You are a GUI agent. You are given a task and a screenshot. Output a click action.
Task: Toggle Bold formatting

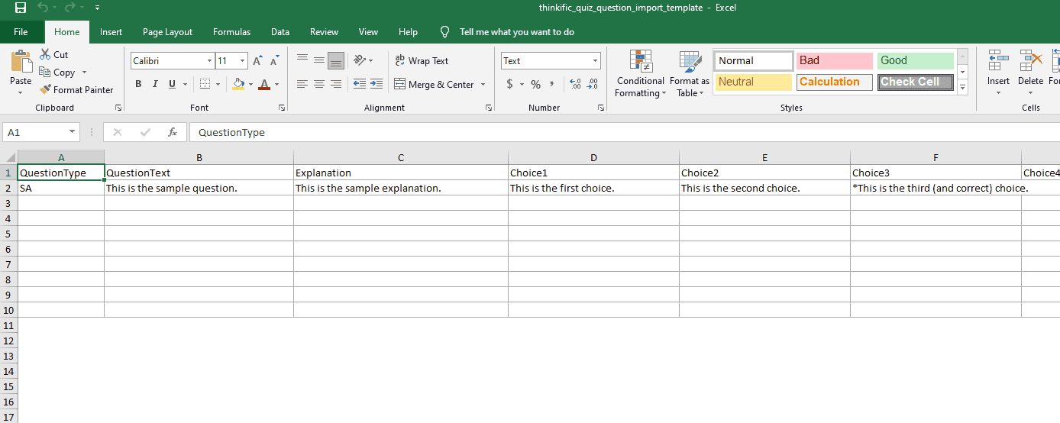pyautogui.click(x=138, y=84)
